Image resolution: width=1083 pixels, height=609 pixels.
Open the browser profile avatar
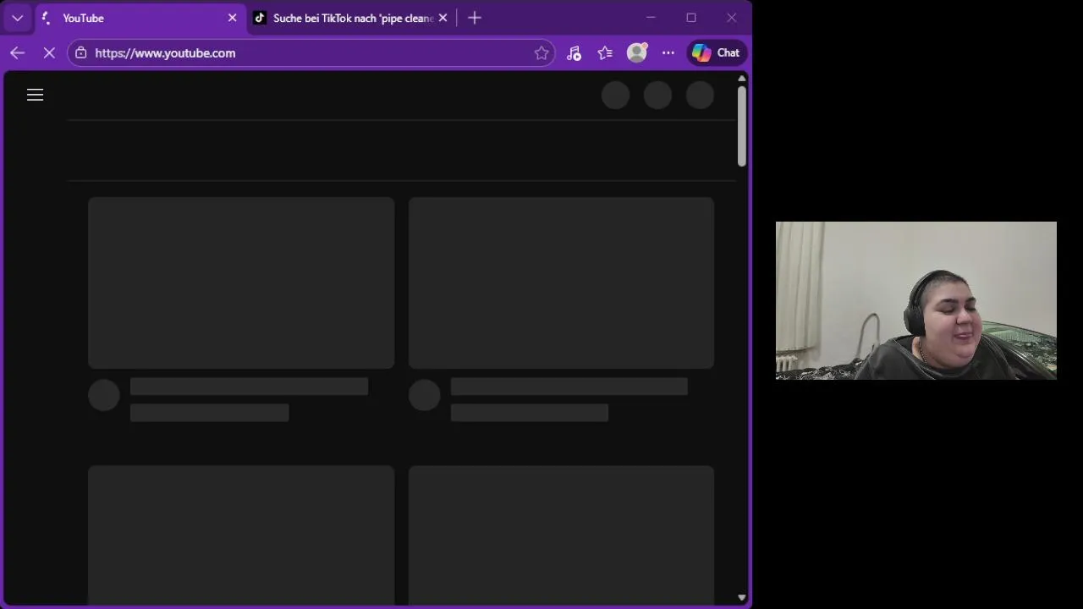(x=637, y=52)
